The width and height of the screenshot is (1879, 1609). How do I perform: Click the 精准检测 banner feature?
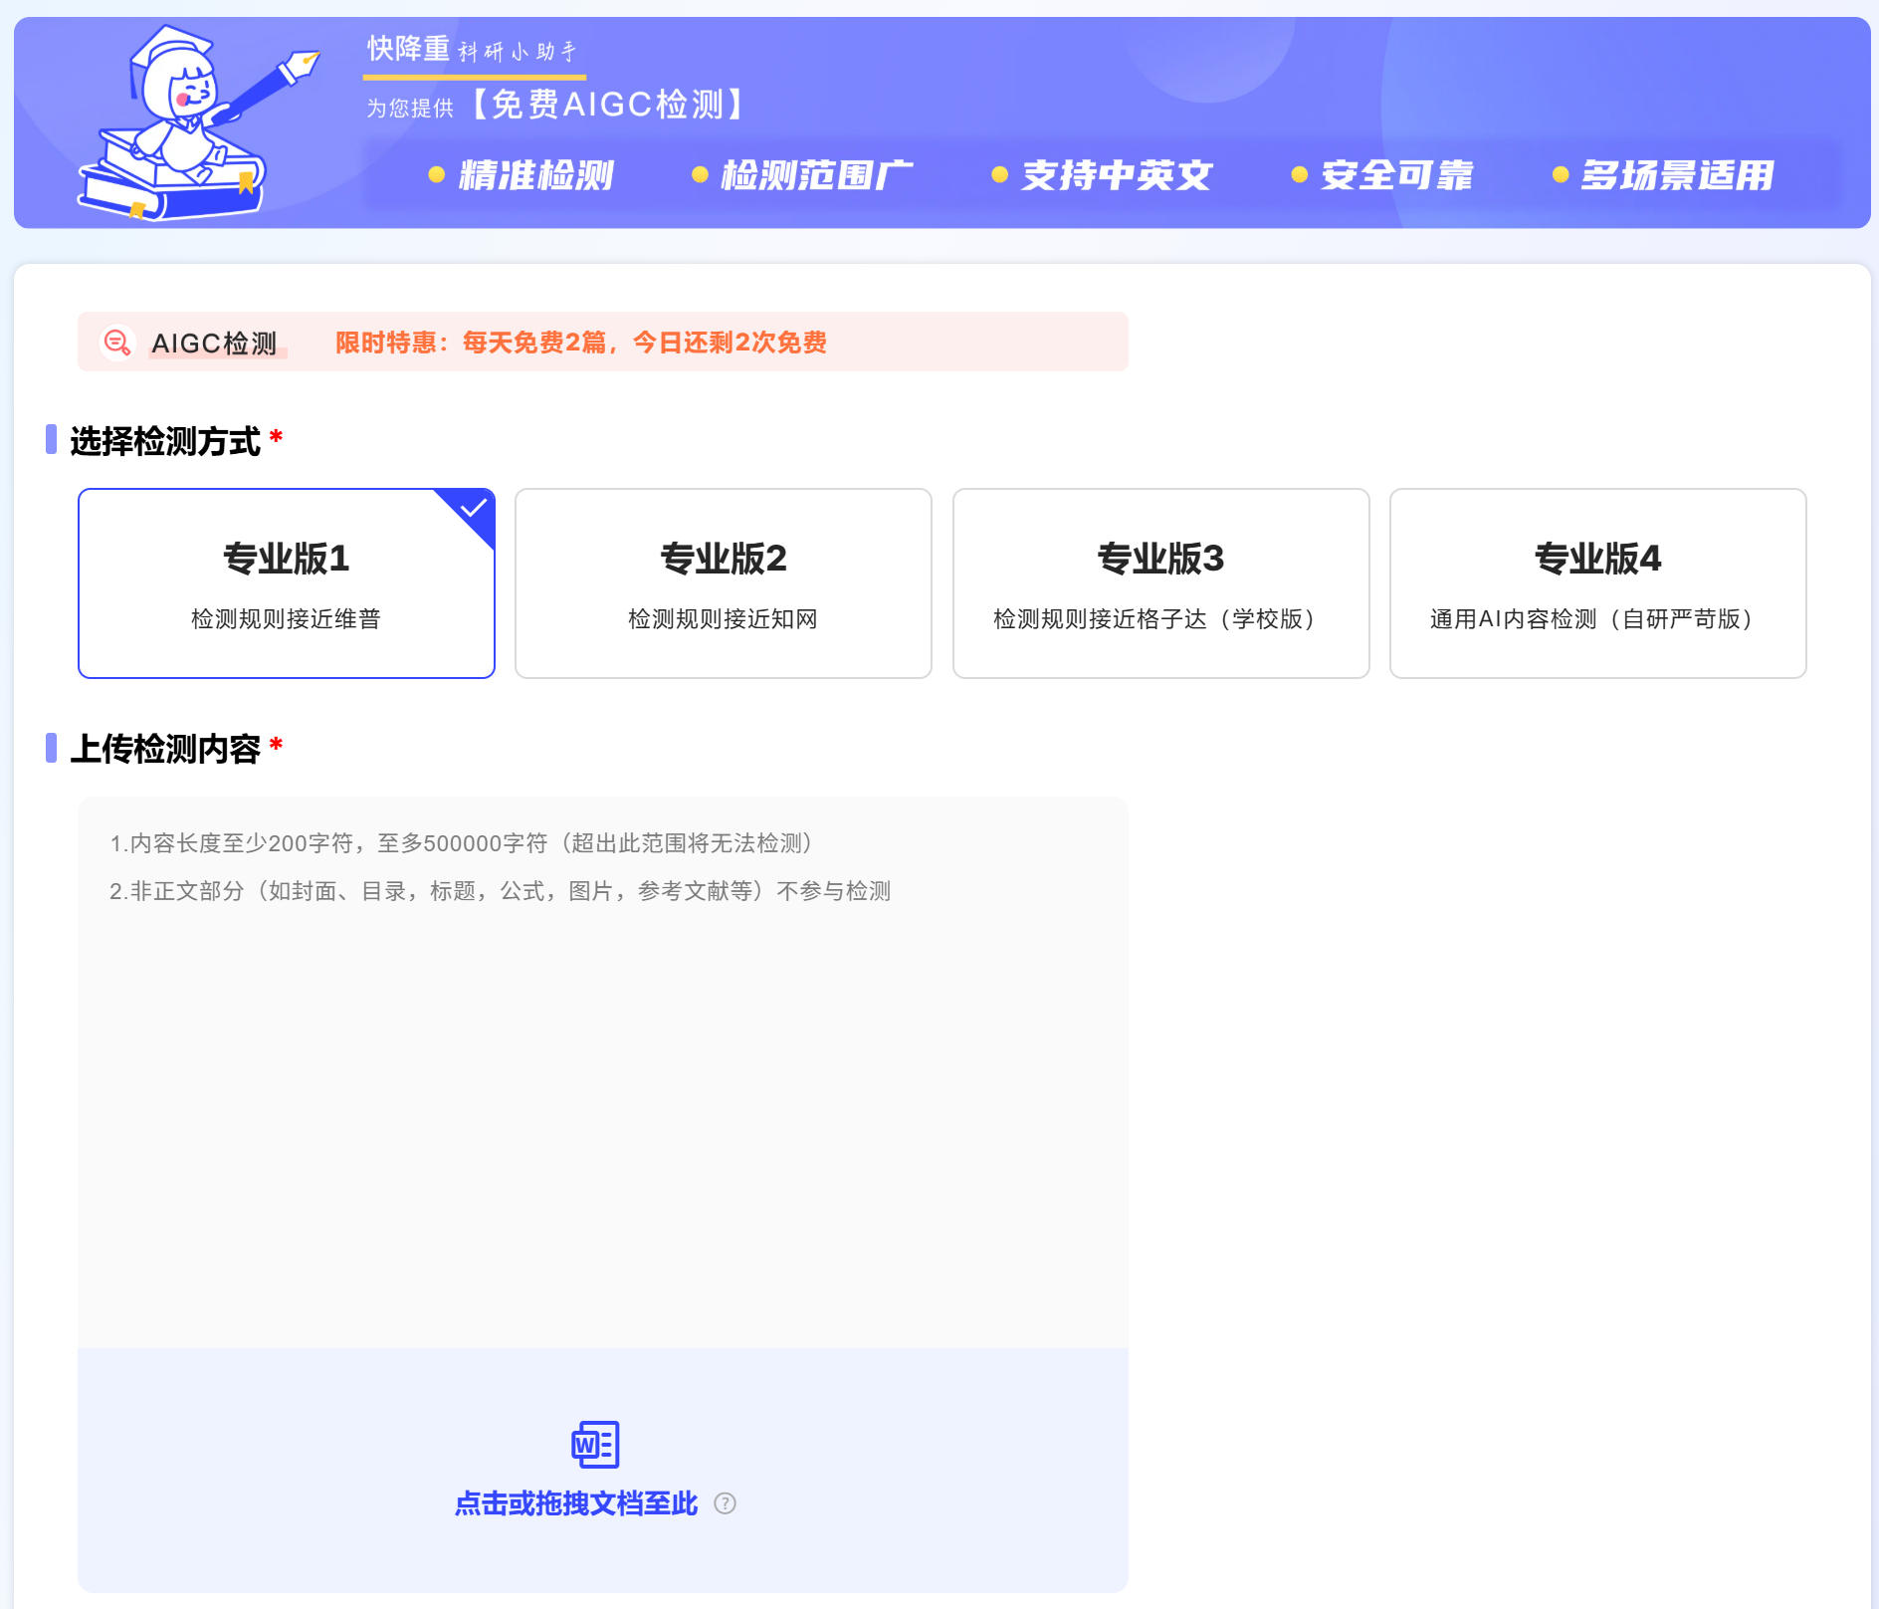(x=535, y=175)
